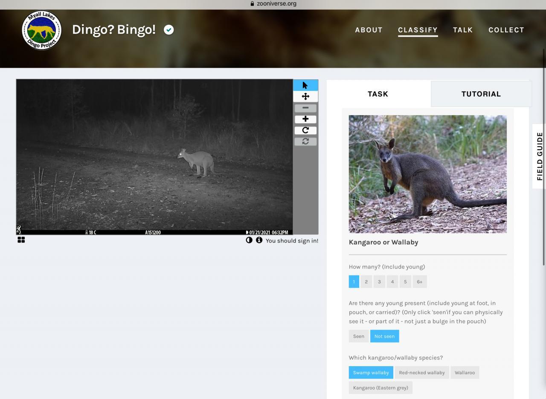Select the pan image tool

[x=305, y=96]
